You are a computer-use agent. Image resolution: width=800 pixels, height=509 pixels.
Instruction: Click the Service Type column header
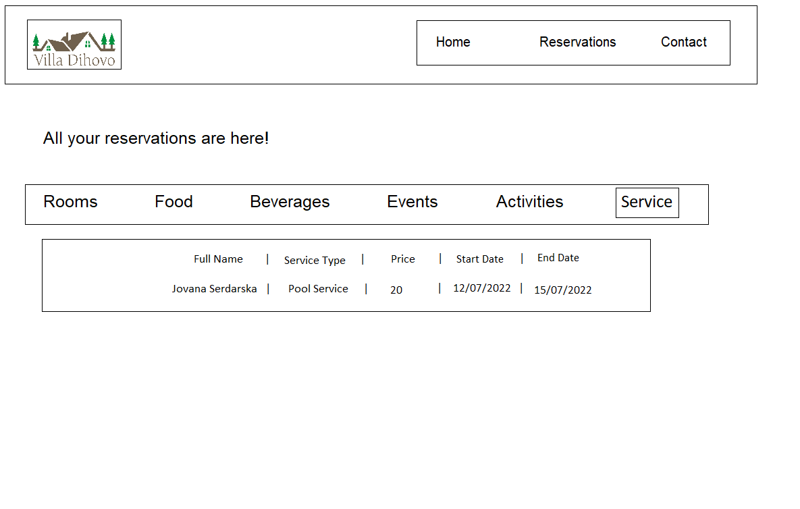(x=315, y=261)
